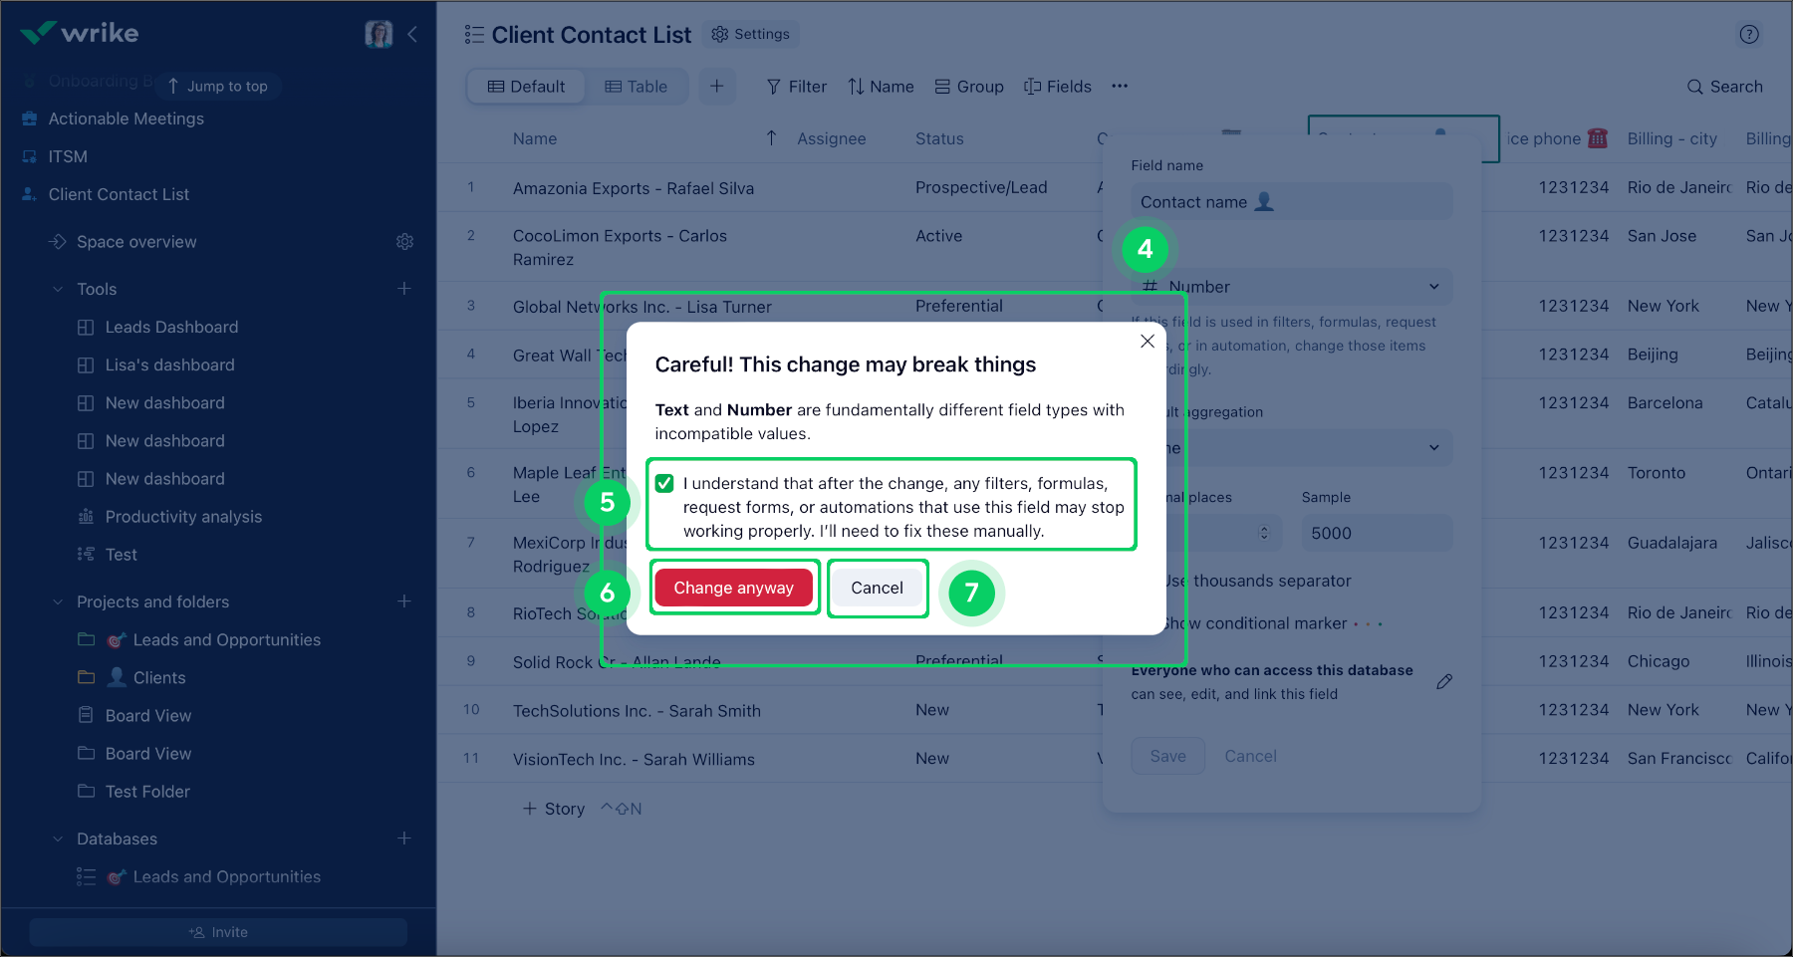This screenshot has height=957, width=1793.
Task: Click the sort arrow in the Name column header
Action: pyautogui.click(x=771, y=138)
